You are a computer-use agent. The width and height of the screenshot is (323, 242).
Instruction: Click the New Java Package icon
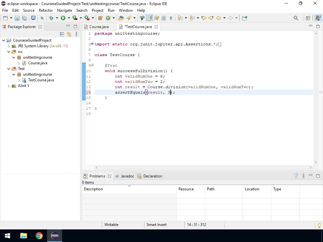(101, 18)
